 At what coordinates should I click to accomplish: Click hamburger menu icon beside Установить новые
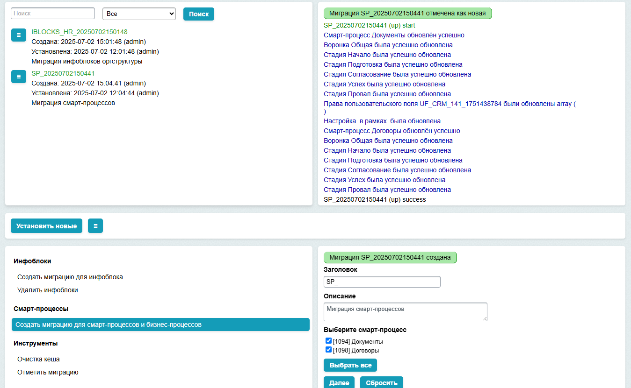[x=95, y=226]
